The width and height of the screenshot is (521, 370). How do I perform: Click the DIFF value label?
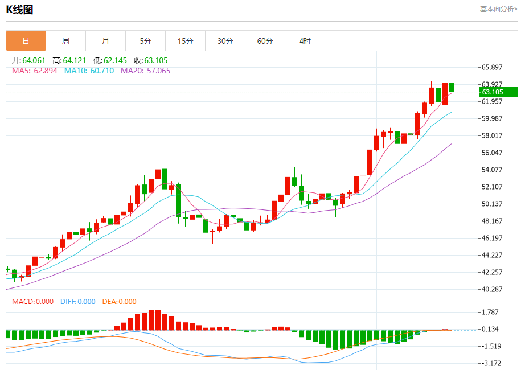(x=77, y=302)
